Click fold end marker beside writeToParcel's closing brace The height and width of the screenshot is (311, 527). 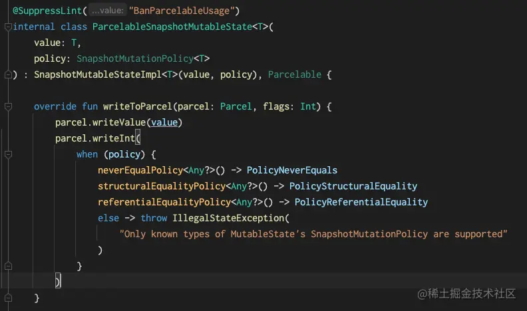click(9, 298)
